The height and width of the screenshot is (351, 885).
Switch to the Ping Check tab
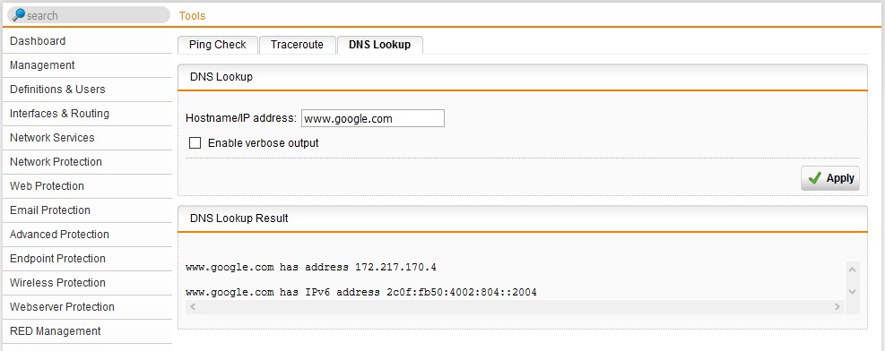(217, 45)
